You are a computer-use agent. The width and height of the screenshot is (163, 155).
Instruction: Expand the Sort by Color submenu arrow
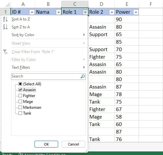[84, 35]
